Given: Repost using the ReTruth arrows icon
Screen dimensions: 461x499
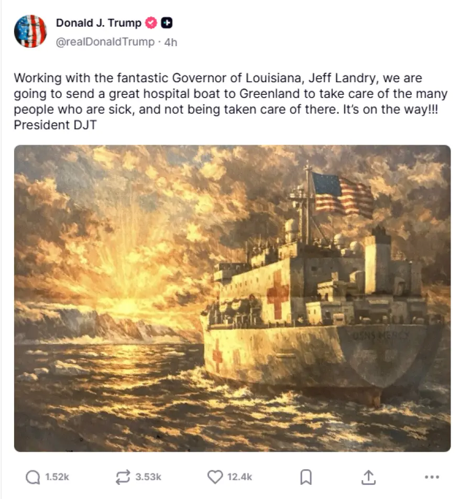Looking at the screenshot, I should coord(123,477).
